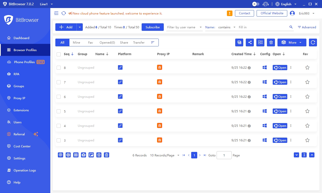Image resolution: width=322 pixels, height=193 pixels.
Task: Tick the checkbox for profile 3
Action: [x=59, y=140]
